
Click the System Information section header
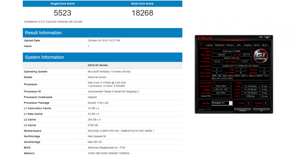click(103, 57)
